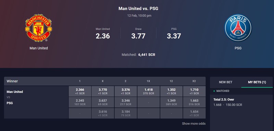
Task: Select lay odds 2.345 with 107 SCR
Action: pos(80,102)
